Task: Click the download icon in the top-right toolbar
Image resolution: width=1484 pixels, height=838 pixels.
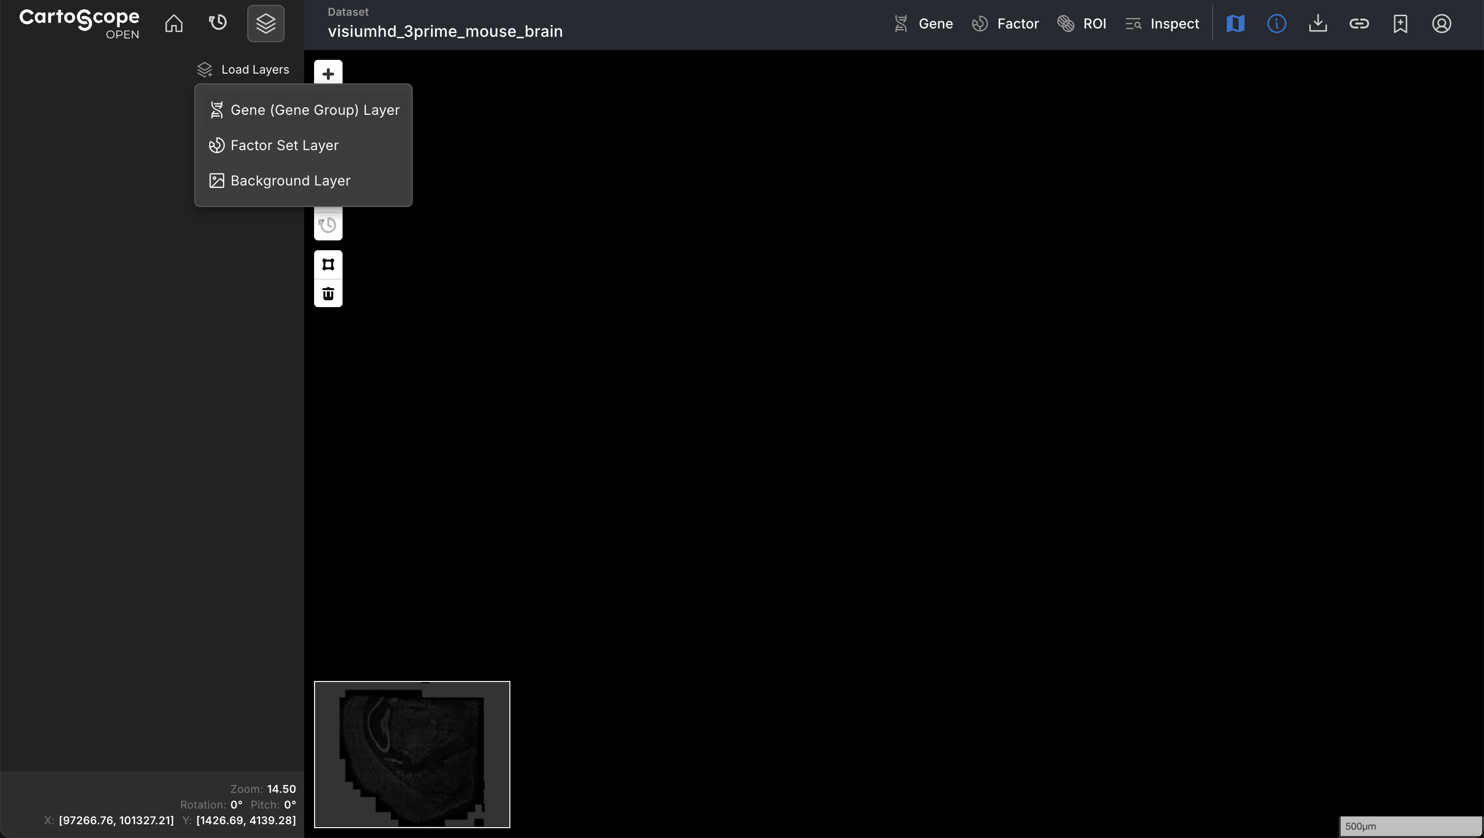Action: tap(1318, 24)
